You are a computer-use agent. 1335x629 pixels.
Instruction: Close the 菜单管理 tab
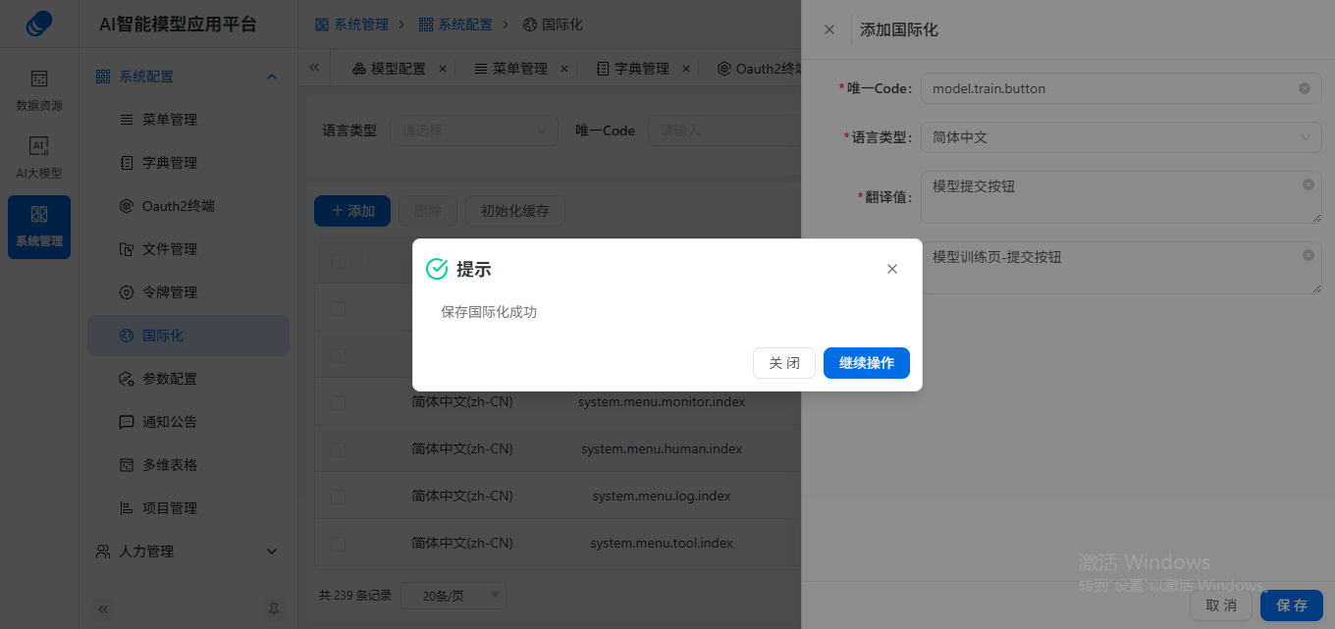tap(564, 69)
